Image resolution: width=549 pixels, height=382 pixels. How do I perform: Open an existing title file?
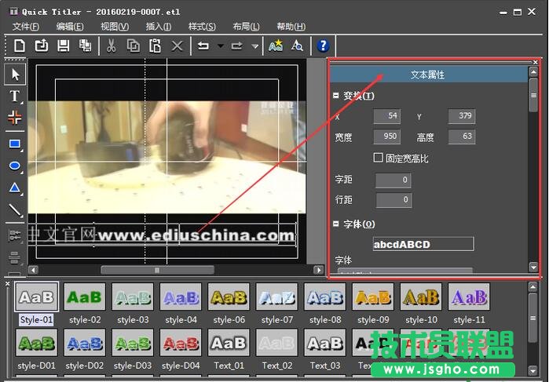point(42,45)
